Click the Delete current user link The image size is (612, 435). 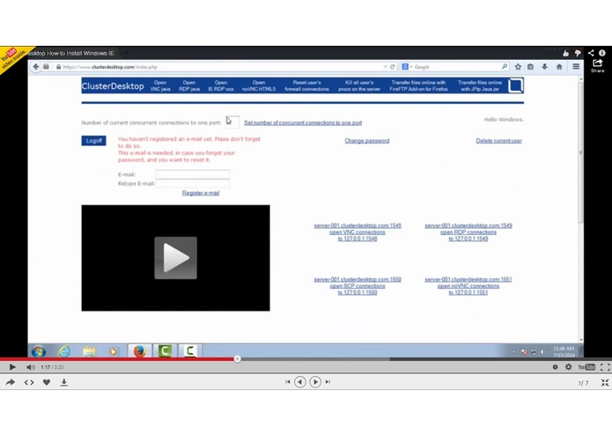coord(498,141)
